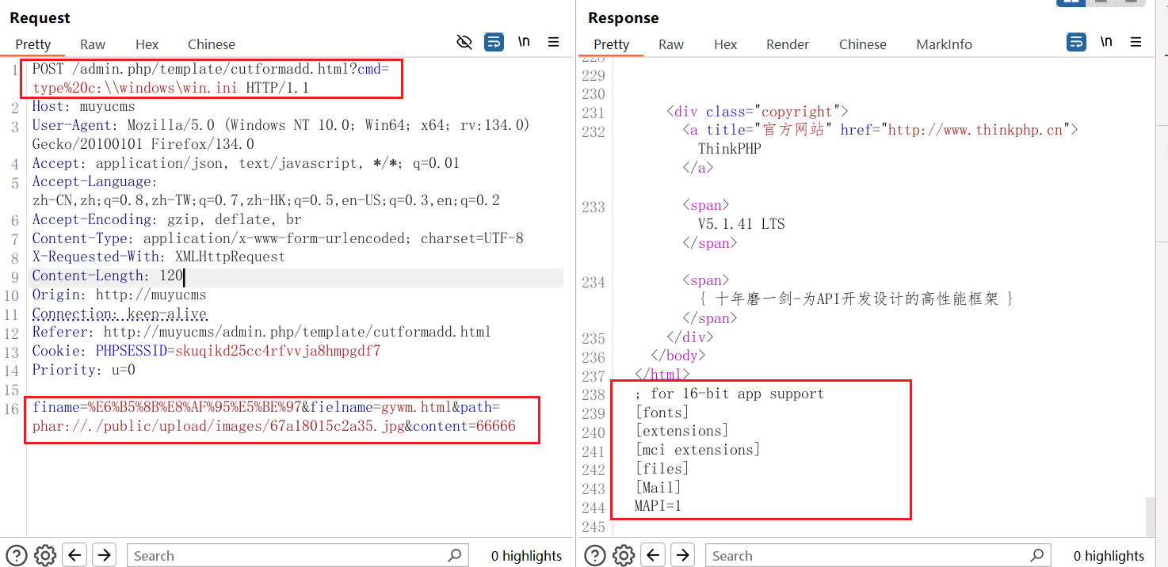This screenshot has width=1168, height=567.
Task: Open the Response panel hamburger options menu
Action: [x=1136, y=42]
